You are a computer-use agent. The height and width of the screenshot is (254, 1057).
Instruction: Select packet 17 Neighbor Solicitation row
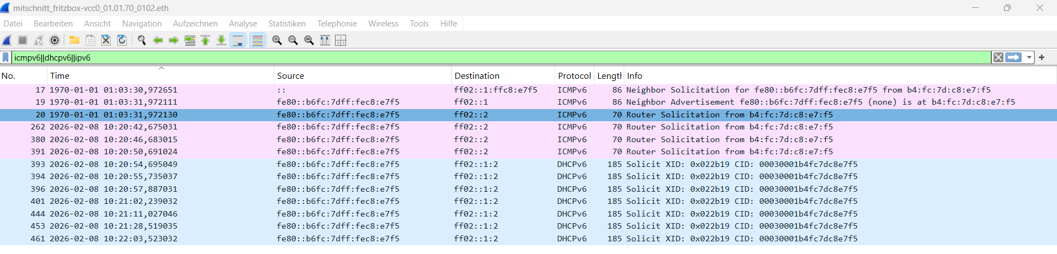pyautogui.click(x=528, y=90)
